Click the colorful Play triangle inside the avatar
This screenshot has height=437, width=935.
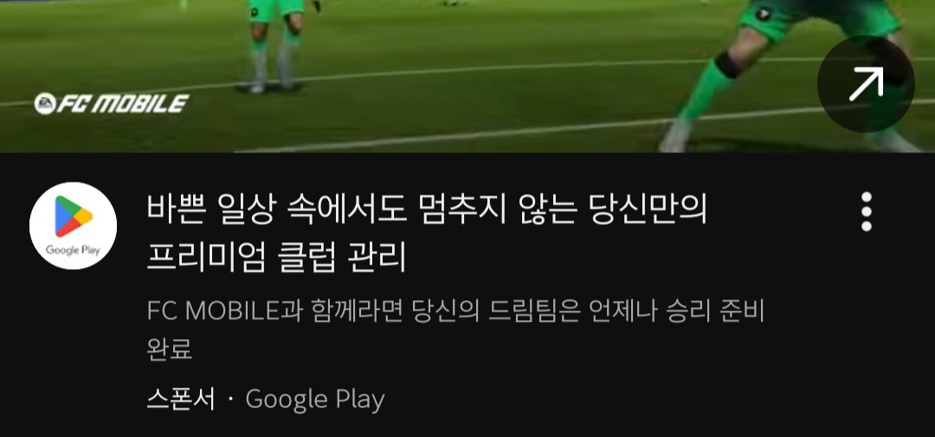coord(73,217)
